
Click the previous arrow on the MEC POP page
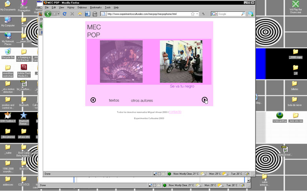tap(93, 100)
